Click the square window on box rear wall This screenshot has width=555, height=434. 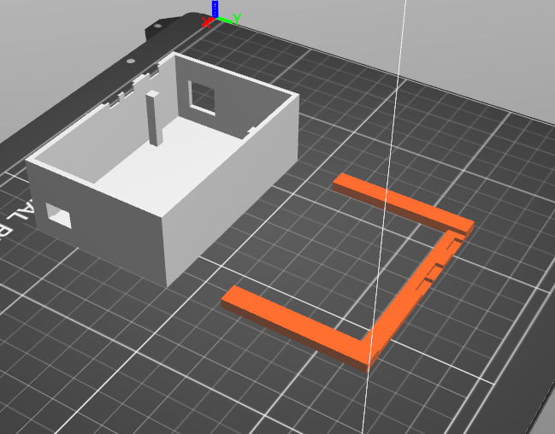tap(202, 98)
